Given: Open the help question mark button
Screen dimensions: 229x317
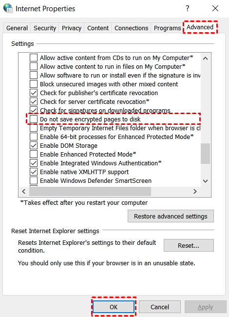Looking at the screenshot, I should click(x=188, y=8).
